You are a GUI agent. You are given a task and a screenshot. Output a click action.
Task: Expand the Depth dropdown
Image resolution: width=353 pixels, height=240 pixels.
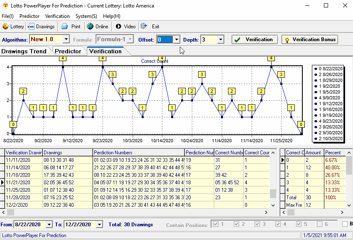coord(220,39)
